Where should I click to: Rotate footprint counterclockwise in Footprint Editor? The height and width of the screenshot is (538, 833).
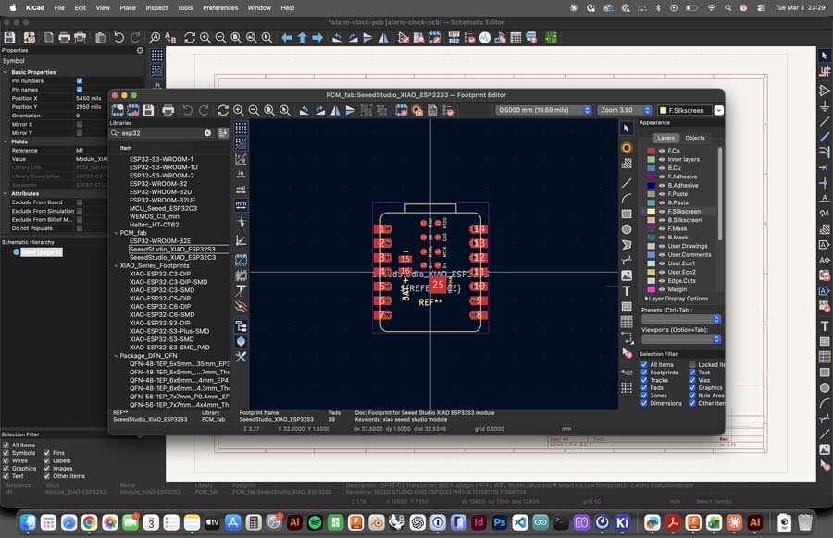(x=304, y=110)
